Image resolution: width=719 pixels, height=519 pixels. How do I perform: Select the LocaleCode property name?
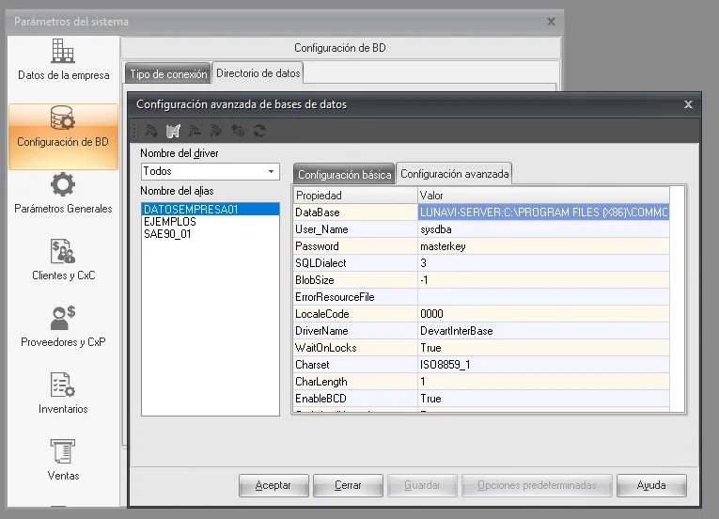pos(355,314)
